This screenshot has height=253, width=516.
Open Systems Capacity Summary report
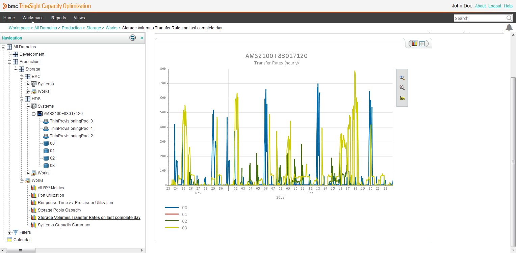coord(64,225)
